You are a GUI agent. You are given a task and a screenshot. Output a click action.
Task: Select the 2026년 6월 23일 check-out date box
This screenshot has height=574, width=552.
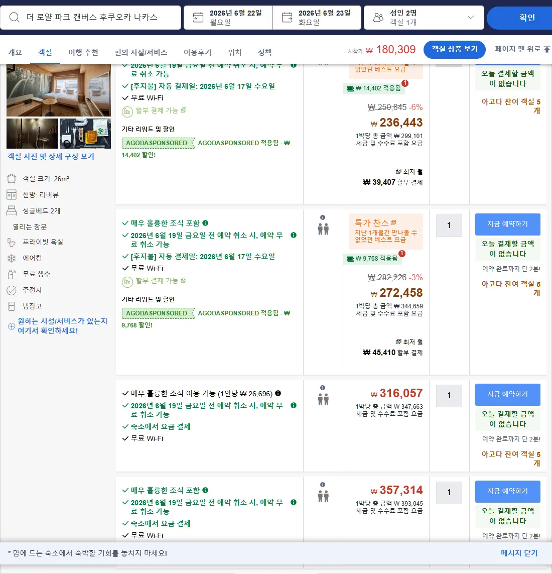317,17
